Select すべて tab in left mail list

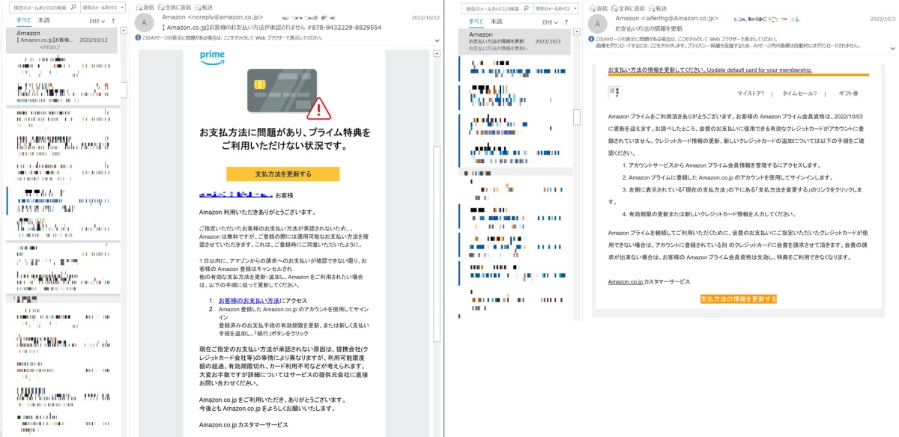[24, 21]
